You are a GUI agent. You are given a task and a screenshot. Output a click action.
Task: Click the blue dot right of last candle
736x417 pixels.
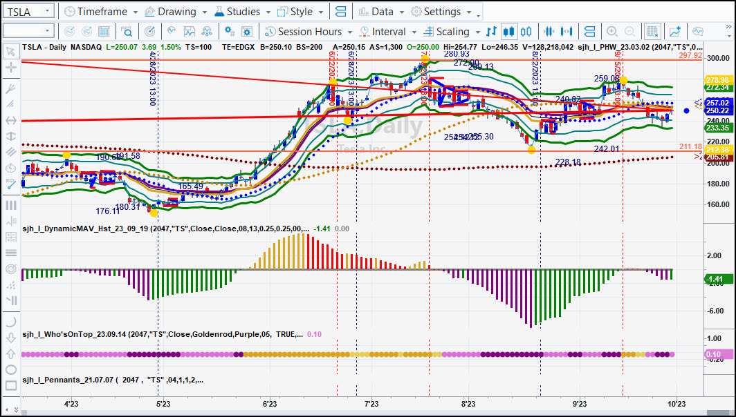point(687,111)
